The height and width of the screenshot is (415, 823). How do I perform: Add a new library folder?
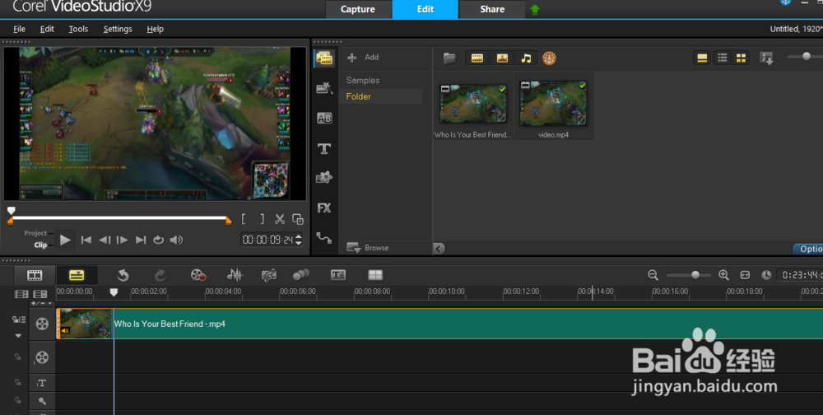click(x=363, y=58)
